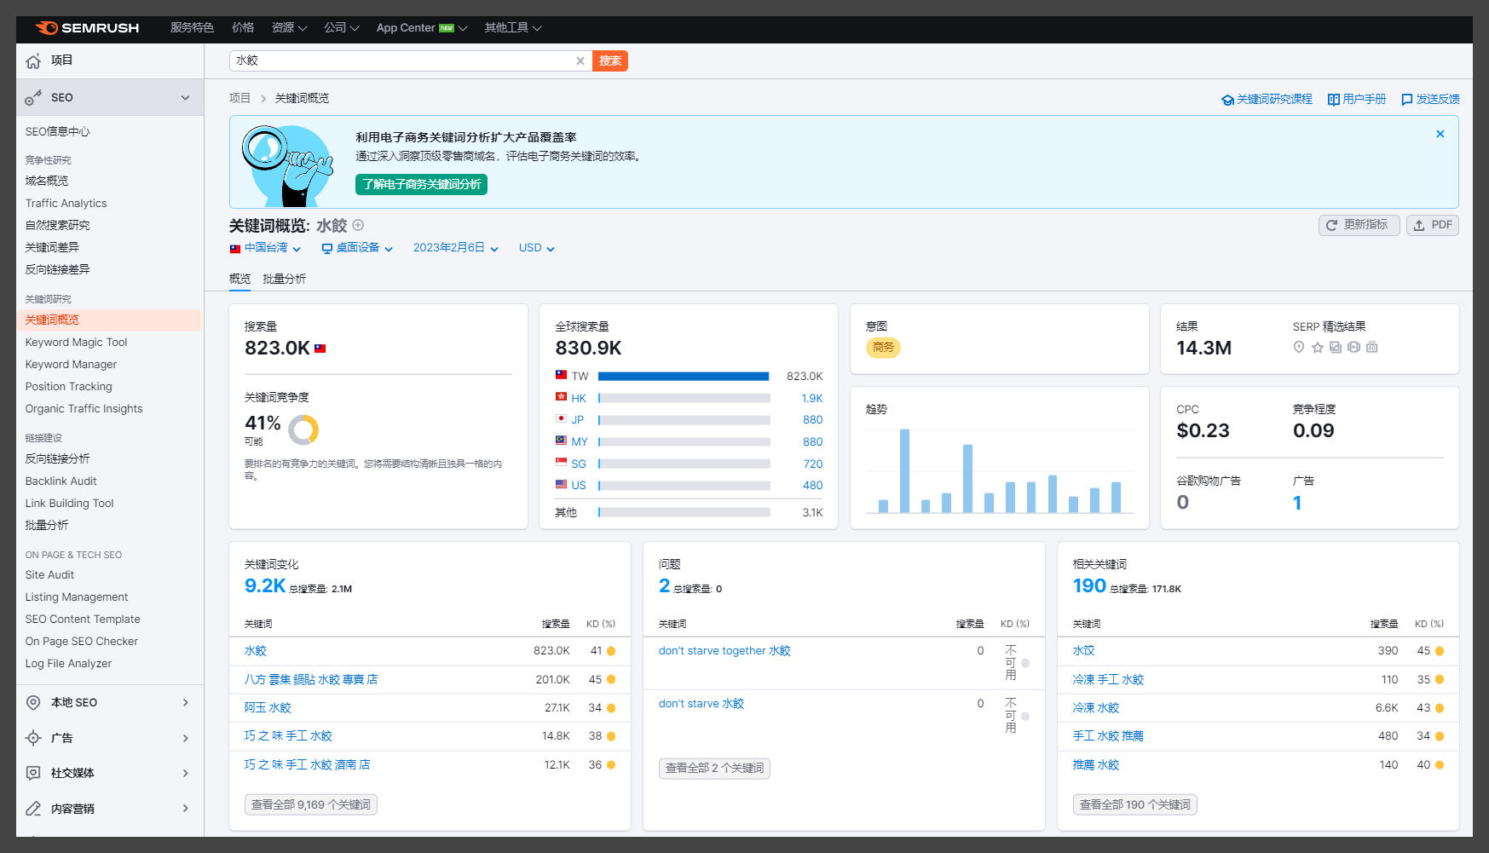Click the Semrush logo in header

coord(87,28)
